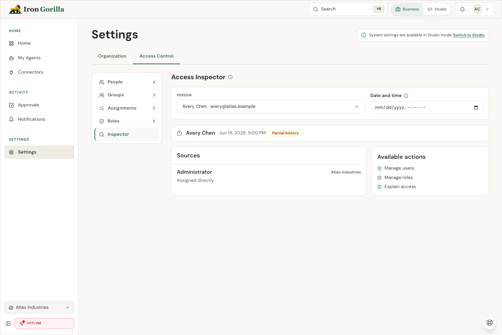
Task: Click the AC user avatar
Action: tap(477, 9)
